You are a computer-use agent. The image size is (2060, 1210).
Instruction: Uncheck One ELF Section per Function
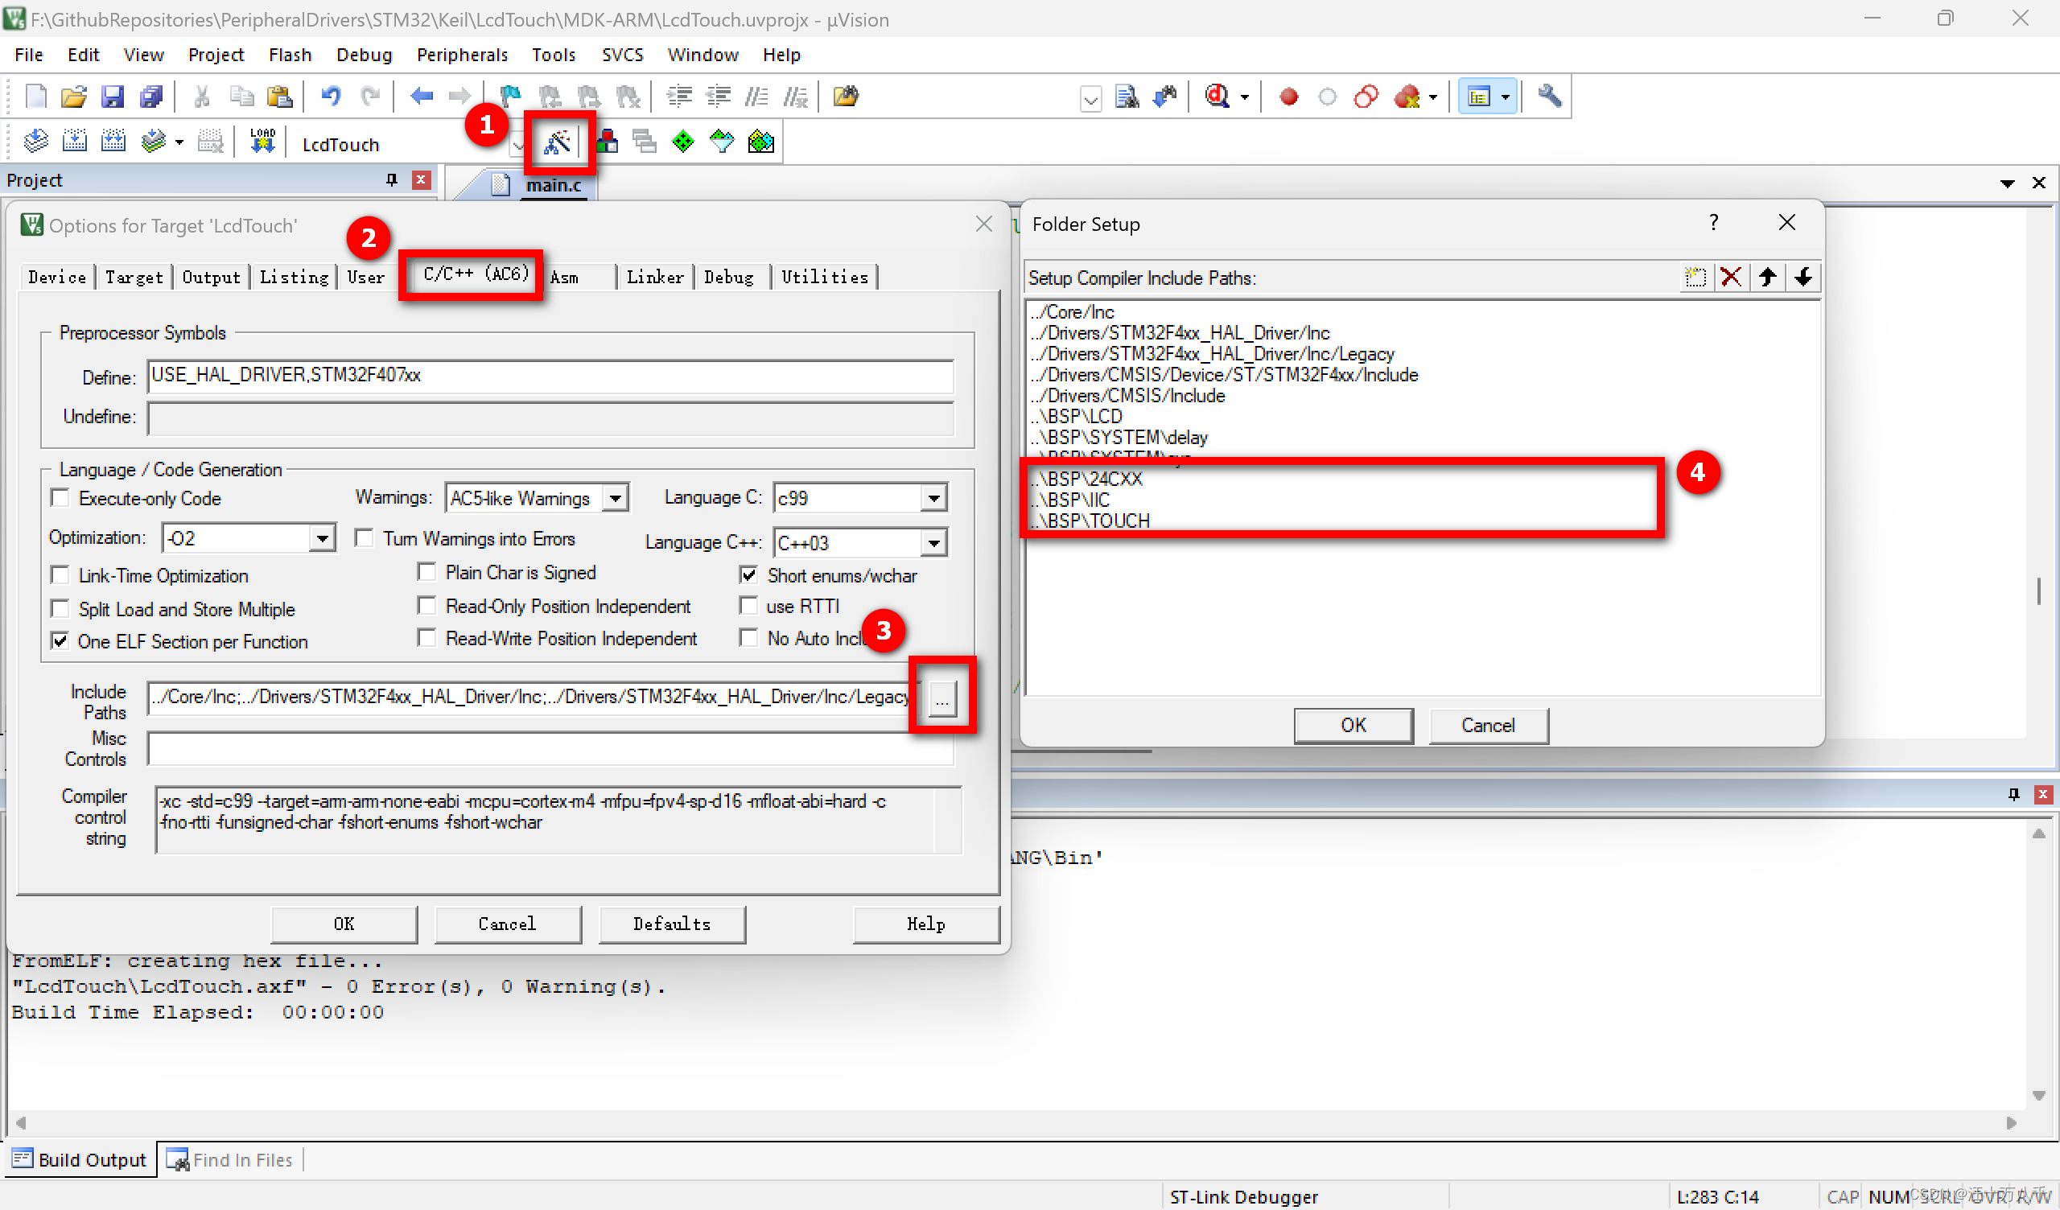[60, 641]
